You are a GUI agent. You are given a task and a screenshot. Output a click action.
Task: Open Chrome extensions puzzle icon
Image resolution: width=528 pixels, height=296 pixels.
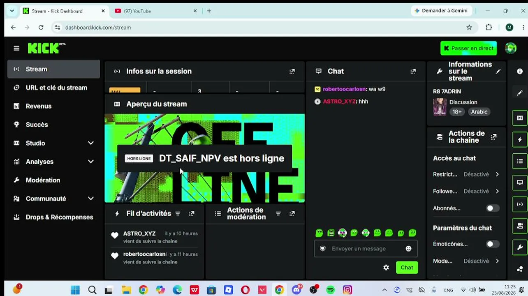tap(489, 28)
